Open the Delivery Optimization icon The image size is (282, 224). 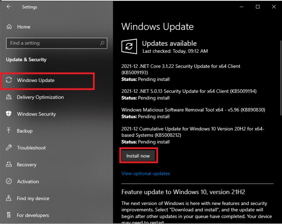(x=9, y=97)
